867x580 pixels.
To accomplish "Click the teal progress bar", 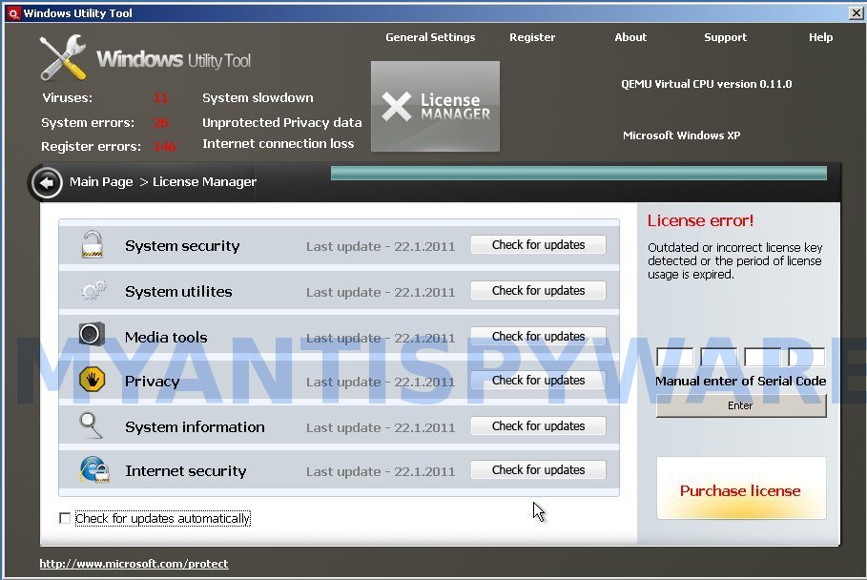I will click(x=578, y=173).
